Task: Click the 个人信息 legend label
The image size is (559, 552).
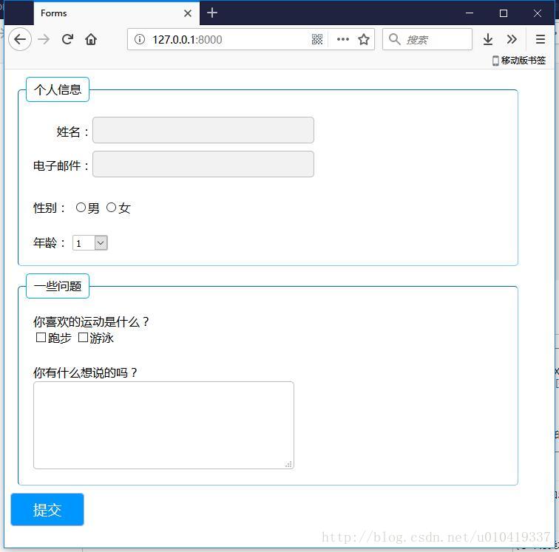Action: point(58,89)
